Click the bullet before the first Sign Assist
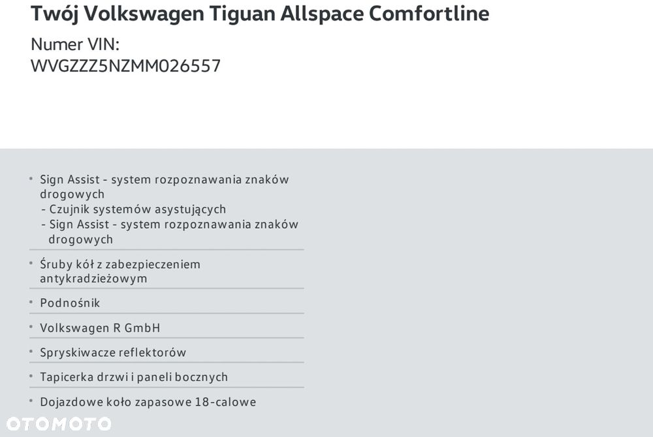This screenshot has width=653, height=437. (x=31, y=178)
